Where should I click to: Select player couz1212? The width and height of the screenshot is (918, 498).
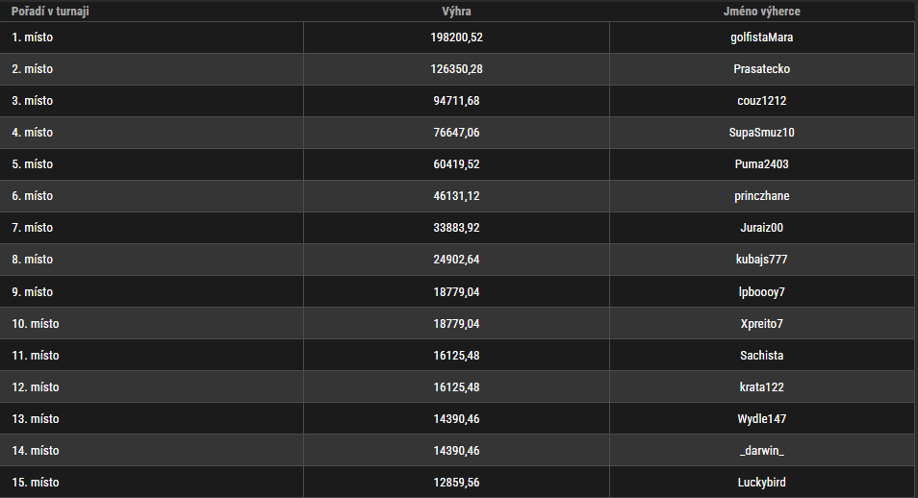(x=762, y=101)
